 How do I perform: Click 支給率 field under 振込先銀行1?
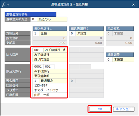coord(50,43)
